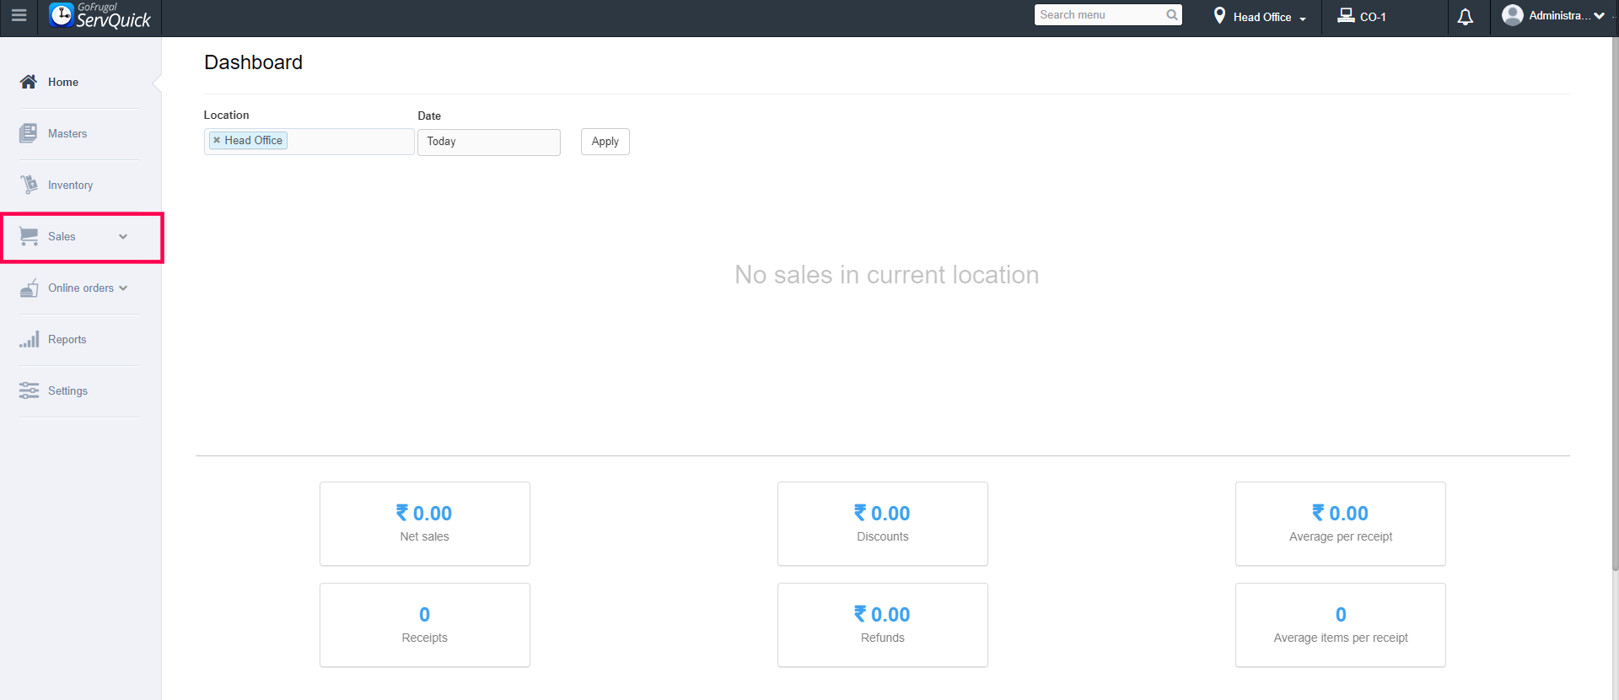Expand the Sales menu chevron
Image resolution: width=1619 pixels, height=700 pixels.
tap(123, 237)
